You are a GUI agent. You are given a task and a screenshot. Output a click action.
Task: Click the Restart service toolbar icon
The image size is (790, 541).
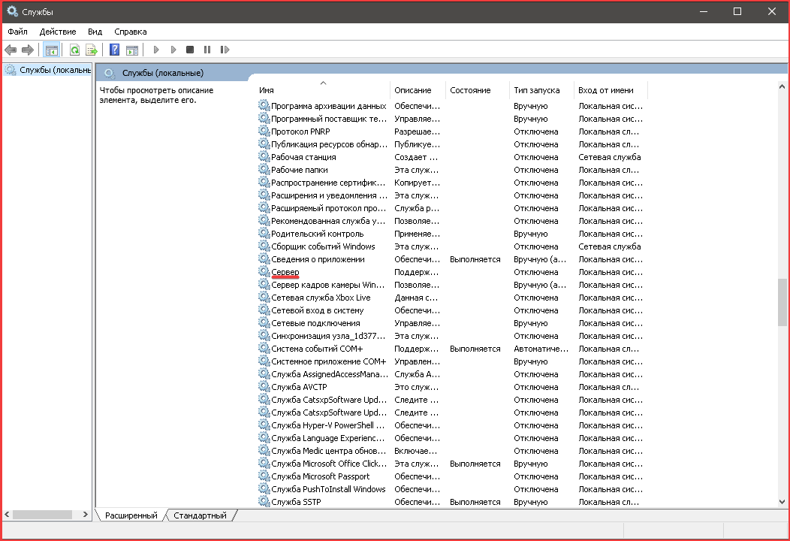coord(225,50)
